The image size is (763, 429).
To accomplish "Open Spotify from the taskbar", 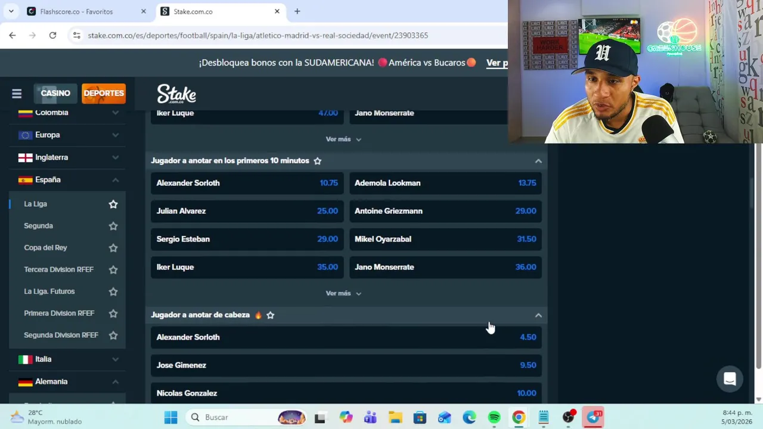I will (494, 417).
